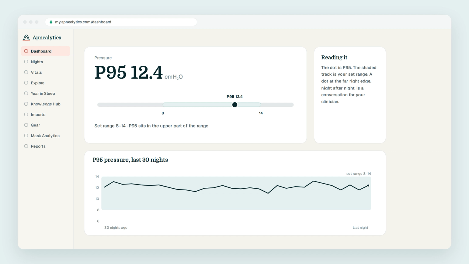Open the Nights page

45,62
